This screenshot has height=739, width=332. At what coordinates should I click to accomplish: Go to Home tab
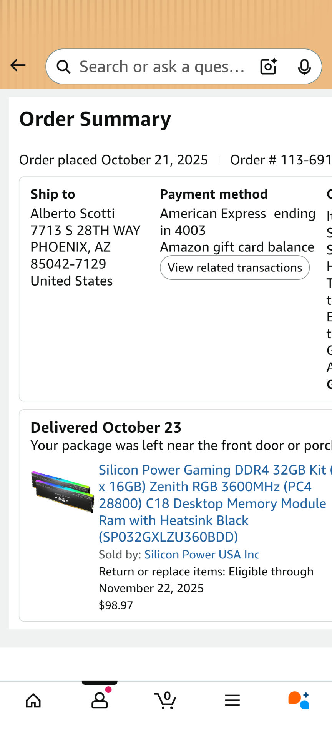point(33,701)
